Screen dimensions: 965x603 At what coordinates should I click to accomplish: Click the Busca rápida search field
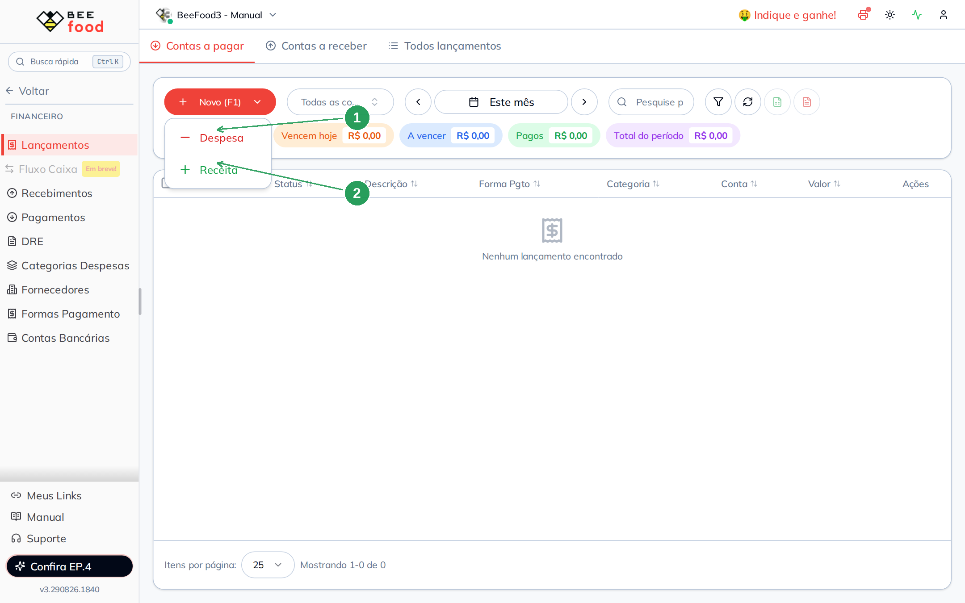tap(69, 62)
